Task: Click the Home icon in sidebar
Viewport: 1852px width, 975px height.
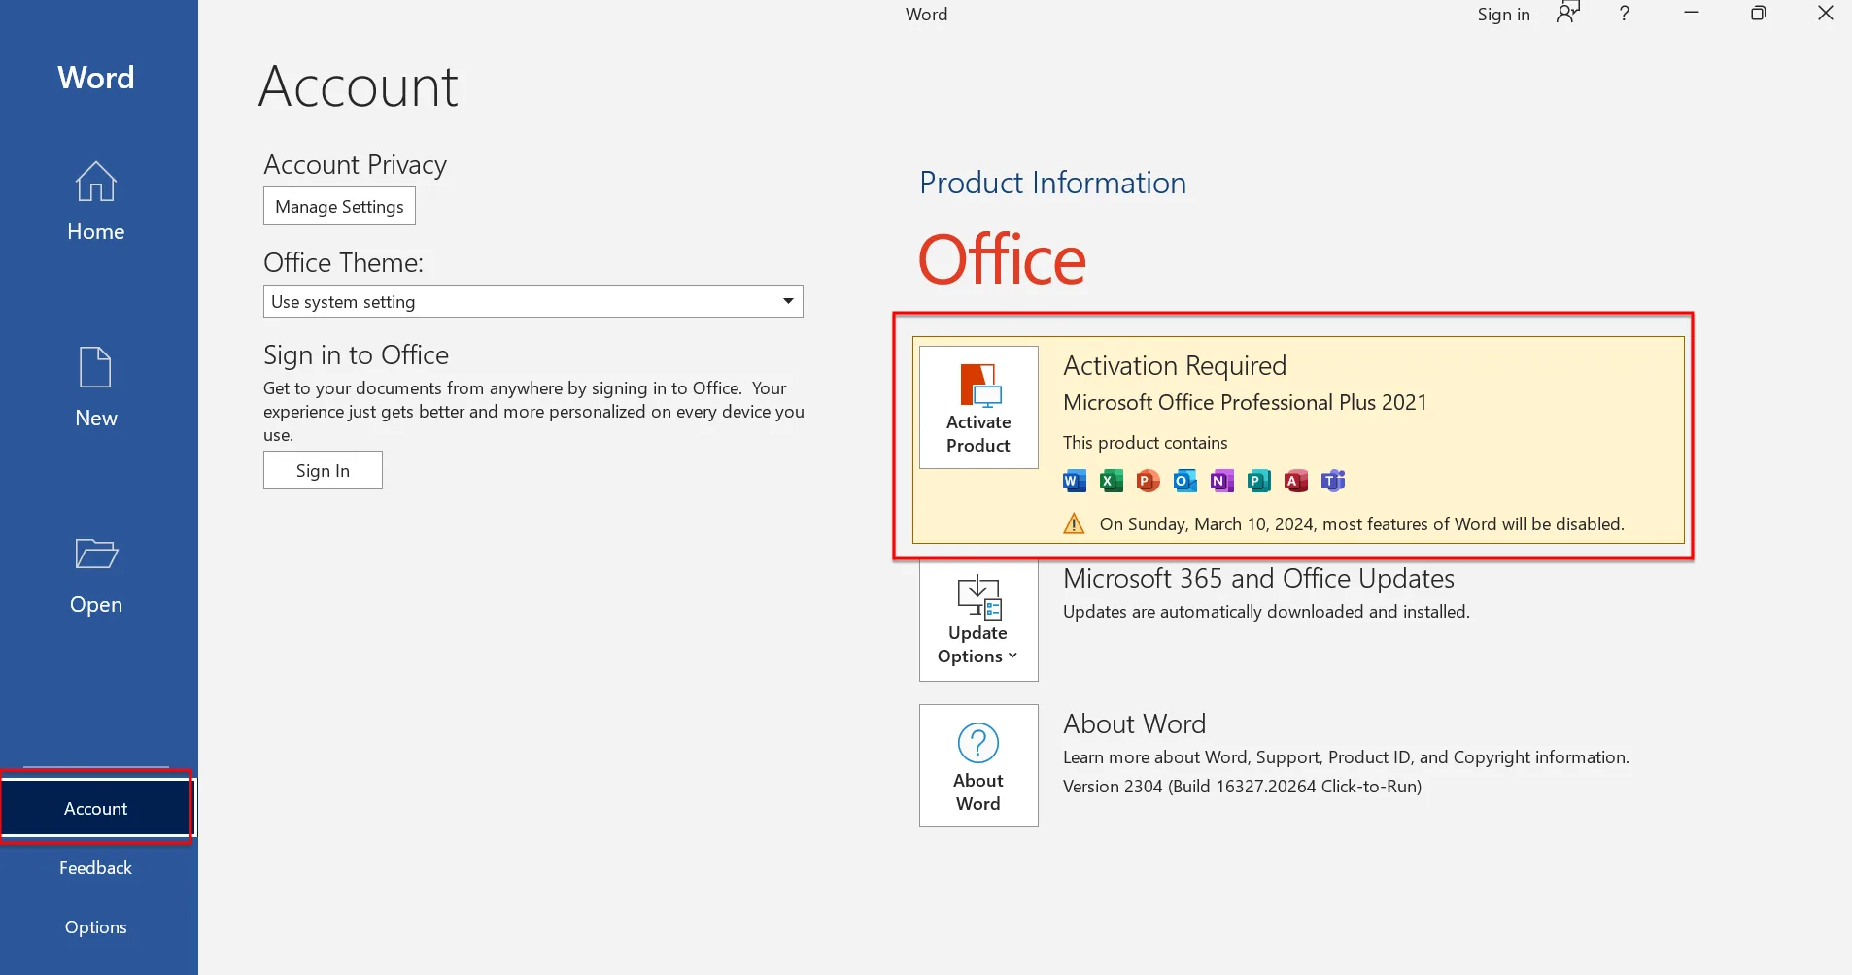Action: point(96,182)
